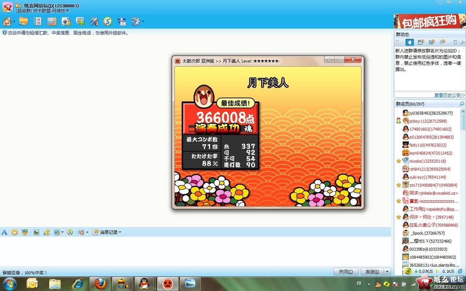Click the Sogou S icon in chat toolbar
The width and height of the screenshot is (466, 291).
pos(70,232)
